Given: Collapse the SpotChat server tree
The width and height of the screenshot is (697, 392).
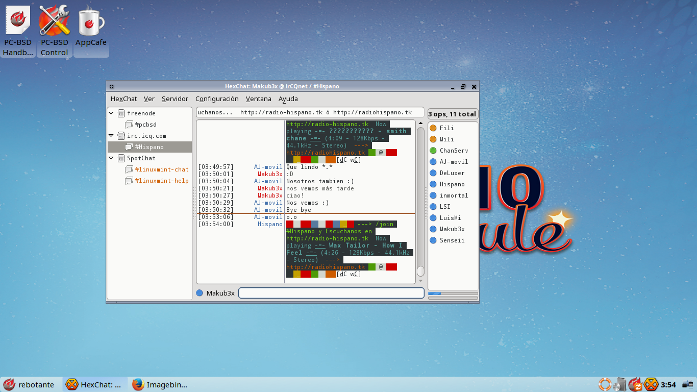Looking at the screenshot, I should click(111, 158).
